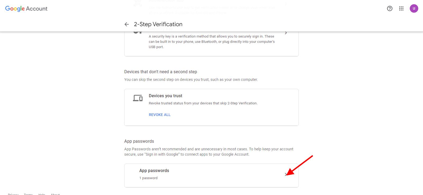
Task: Click the faded Authenticator app QR icon
Action: coord(138,4)
